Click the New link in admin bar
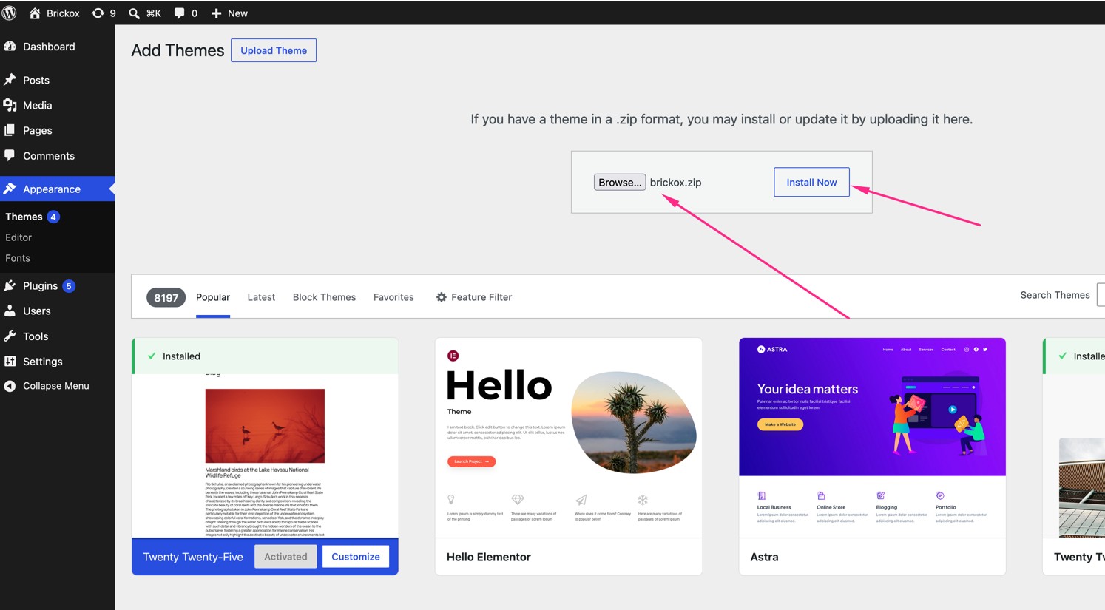This screenshot has width=1105, height=610. (x=237, y=13)
